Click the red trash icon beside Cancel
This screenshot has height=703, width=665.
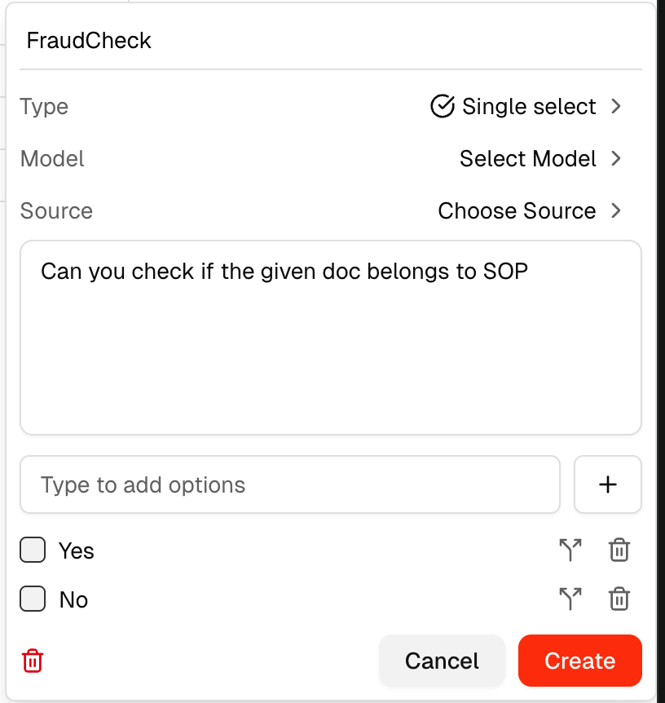point(33,660)
